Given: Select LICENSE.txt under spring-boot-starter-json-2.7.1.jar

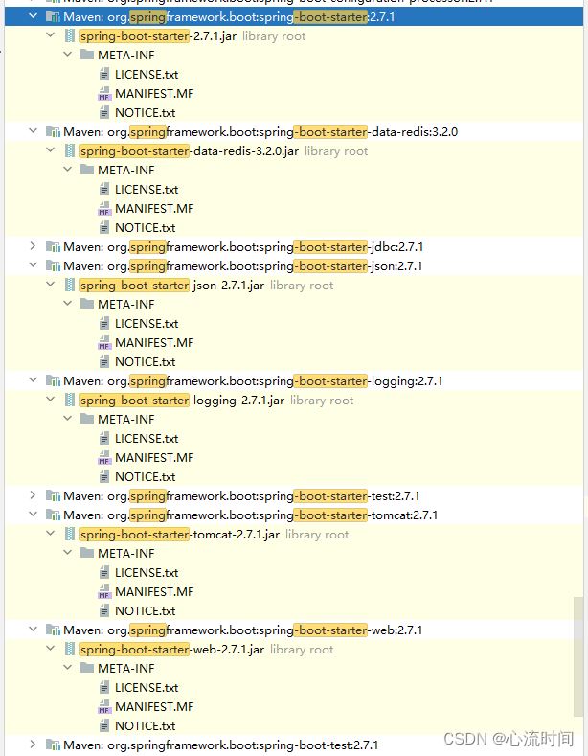Looking at the screenshot, I should point(147,324).
